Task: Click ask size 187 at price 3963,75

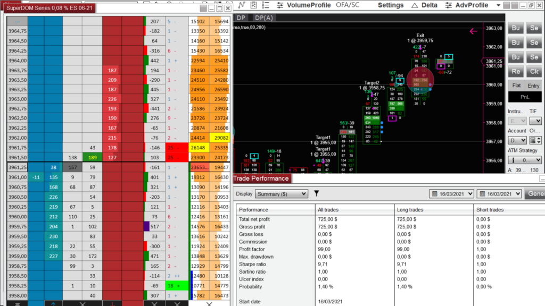Action: pos(112,70)
